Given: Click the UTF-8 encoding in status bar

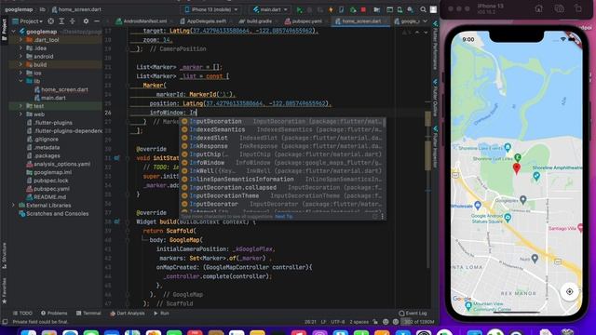Looking at the screenshot, I should click(337, 322).
